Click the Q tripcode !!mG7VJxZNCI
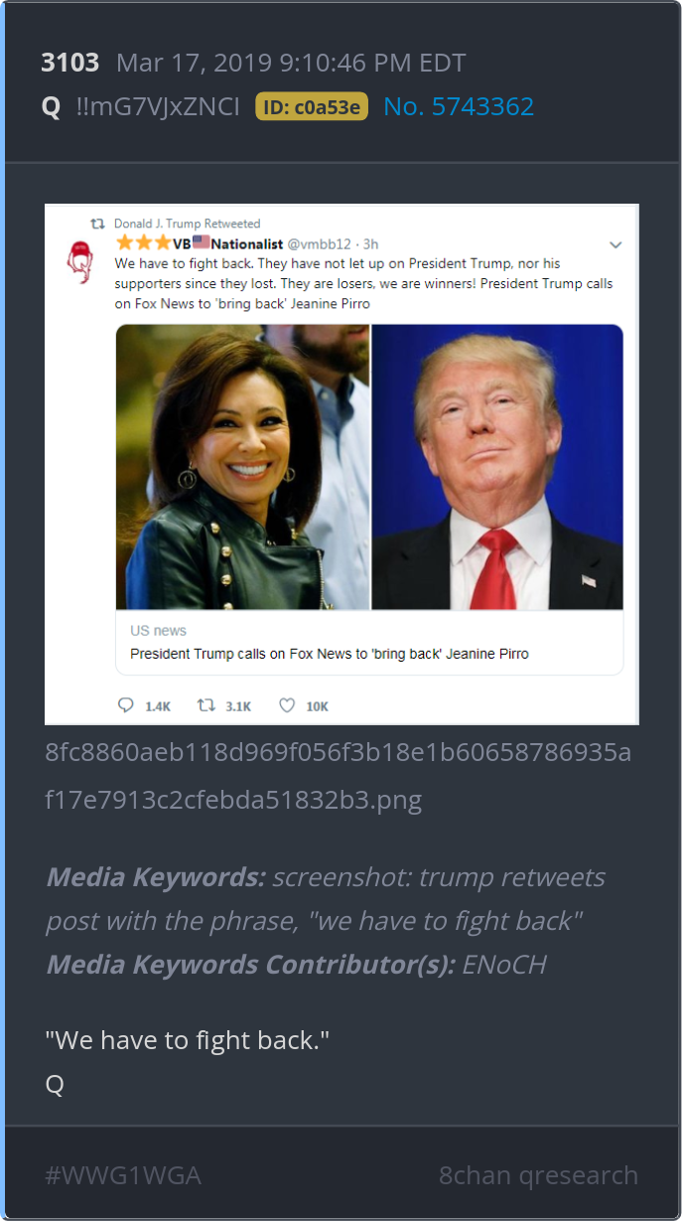 158,106
